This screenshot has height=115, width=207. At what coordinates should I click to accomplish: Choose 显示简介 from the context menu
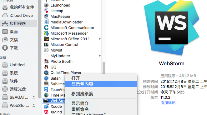(101, 103)
